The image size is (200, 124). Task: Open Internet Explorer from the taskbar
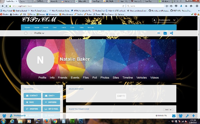[12, 121]
